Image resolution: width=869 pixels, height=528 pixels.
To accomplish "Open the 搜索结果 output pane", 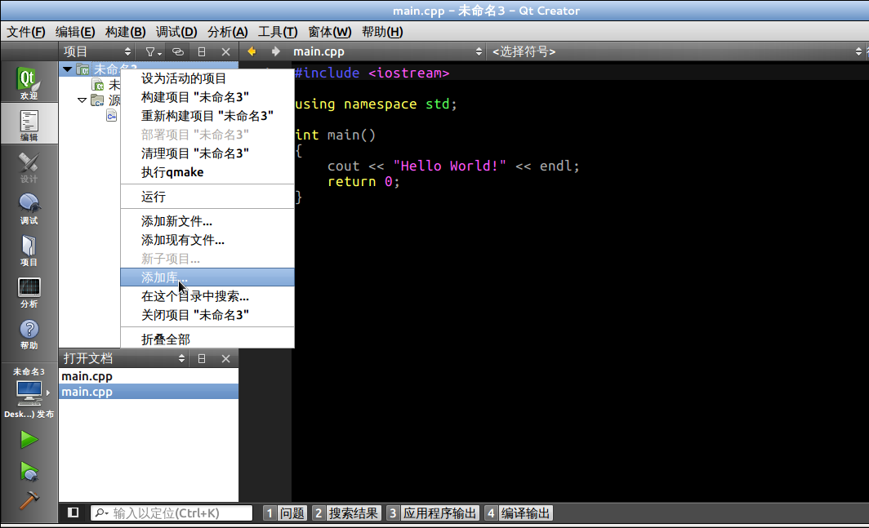I will point(346,513).
